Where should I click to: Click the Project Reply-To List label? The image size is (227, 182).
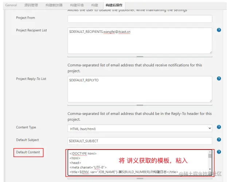pos(31,79)
